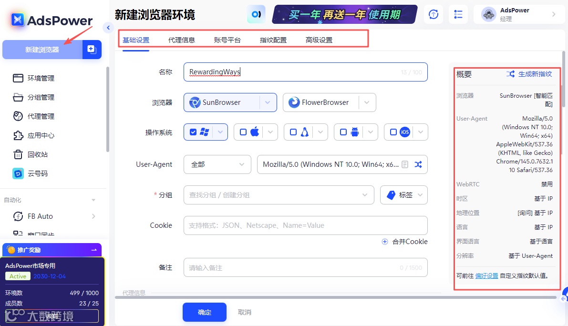Open the 推广奖励 coin banner
The image size is (568, 326).
tap(52, 250)
